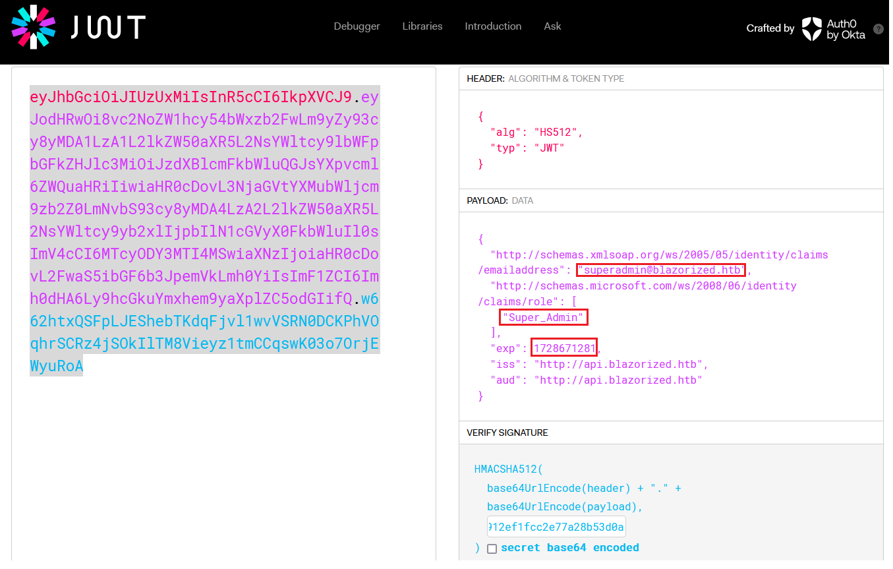Image resolution: width=893 pixels, height=569 pixels.
Task: Click in the HMAC secret input field
Action: (556, 527)
